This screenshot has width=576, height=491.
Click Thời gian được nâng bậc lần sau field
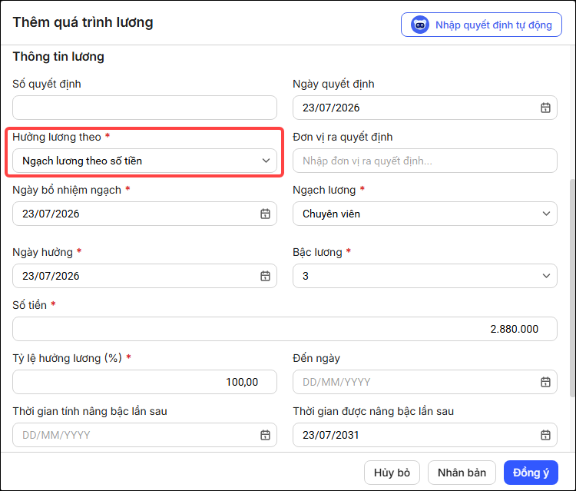click(425, 435)
